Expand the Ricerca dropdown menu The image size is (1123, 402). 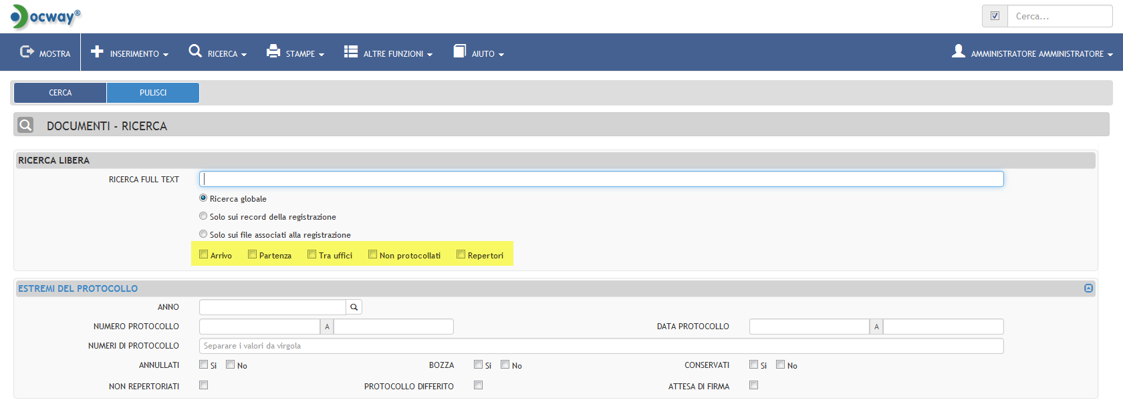coord(219,53)
